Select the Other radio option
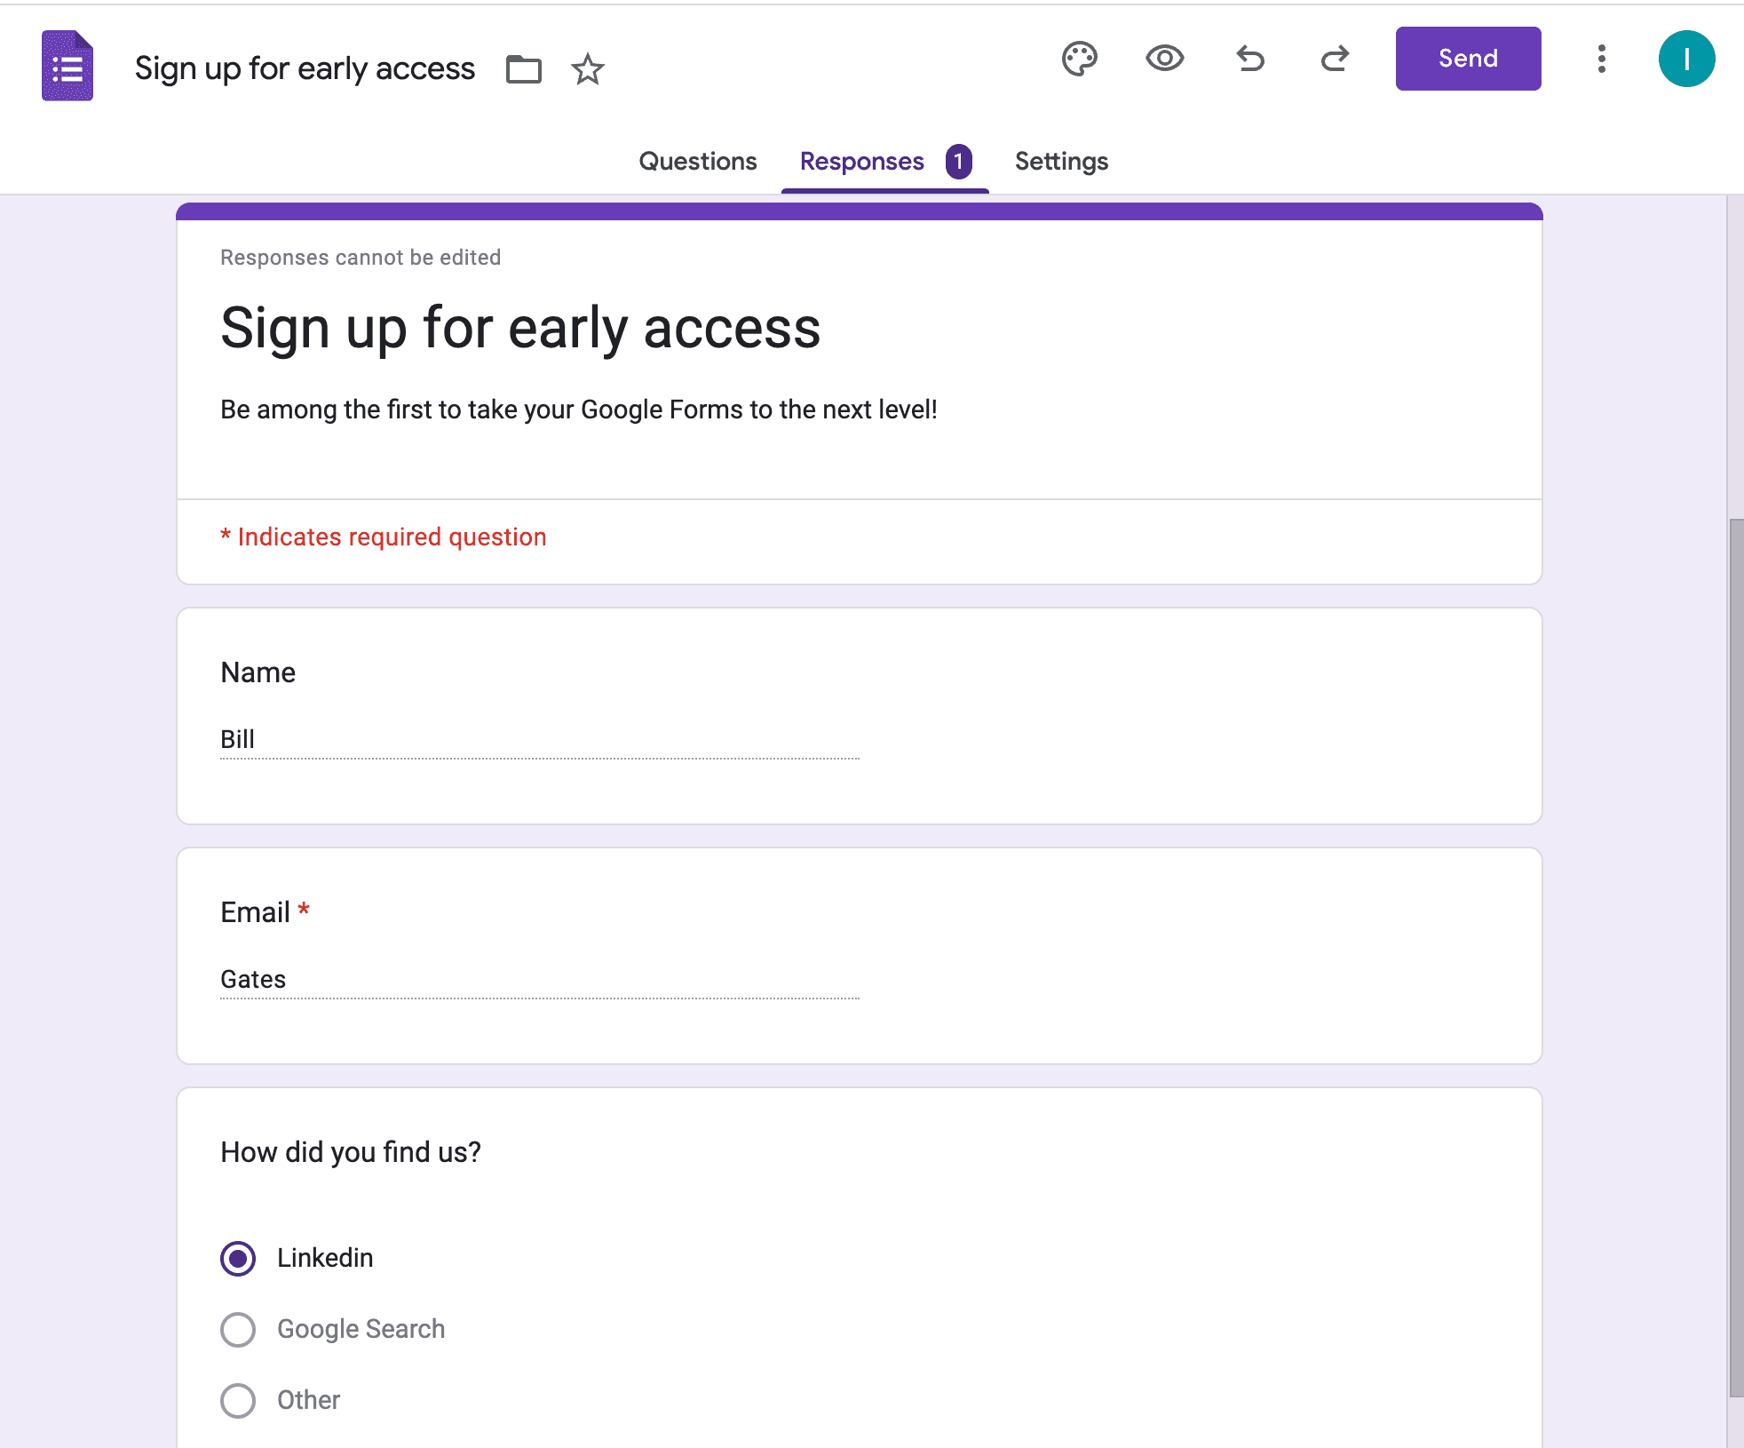Screen dimensions: 1744x1448 (x=238, y=1401)
